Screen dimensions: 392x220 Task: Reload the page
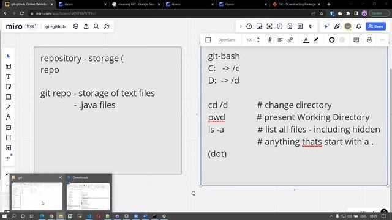pyautogui.click(x=22, y=13)
